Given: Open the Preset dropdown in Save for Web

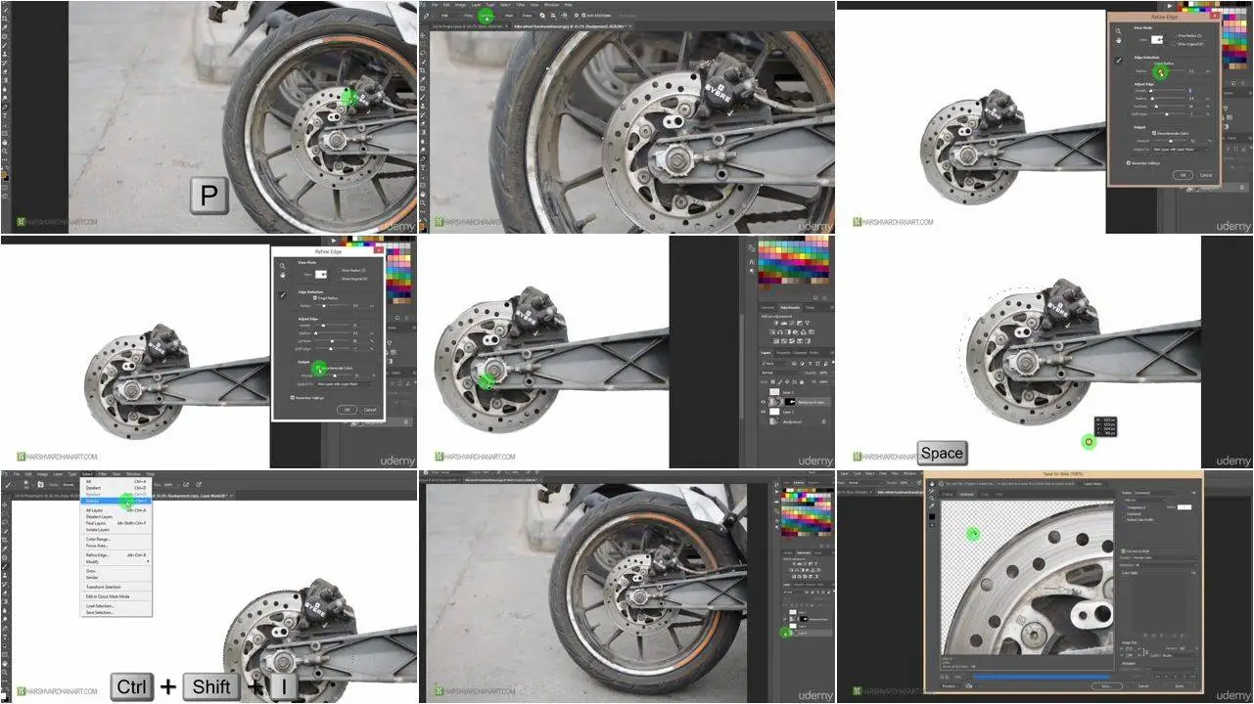Looking at the screenshot, I should (1153, 493).
